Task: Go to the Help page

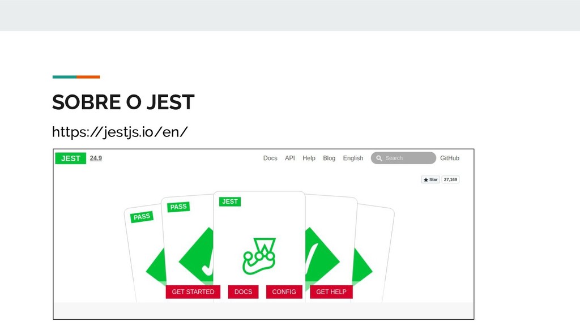Action: [x=309, y=158]
